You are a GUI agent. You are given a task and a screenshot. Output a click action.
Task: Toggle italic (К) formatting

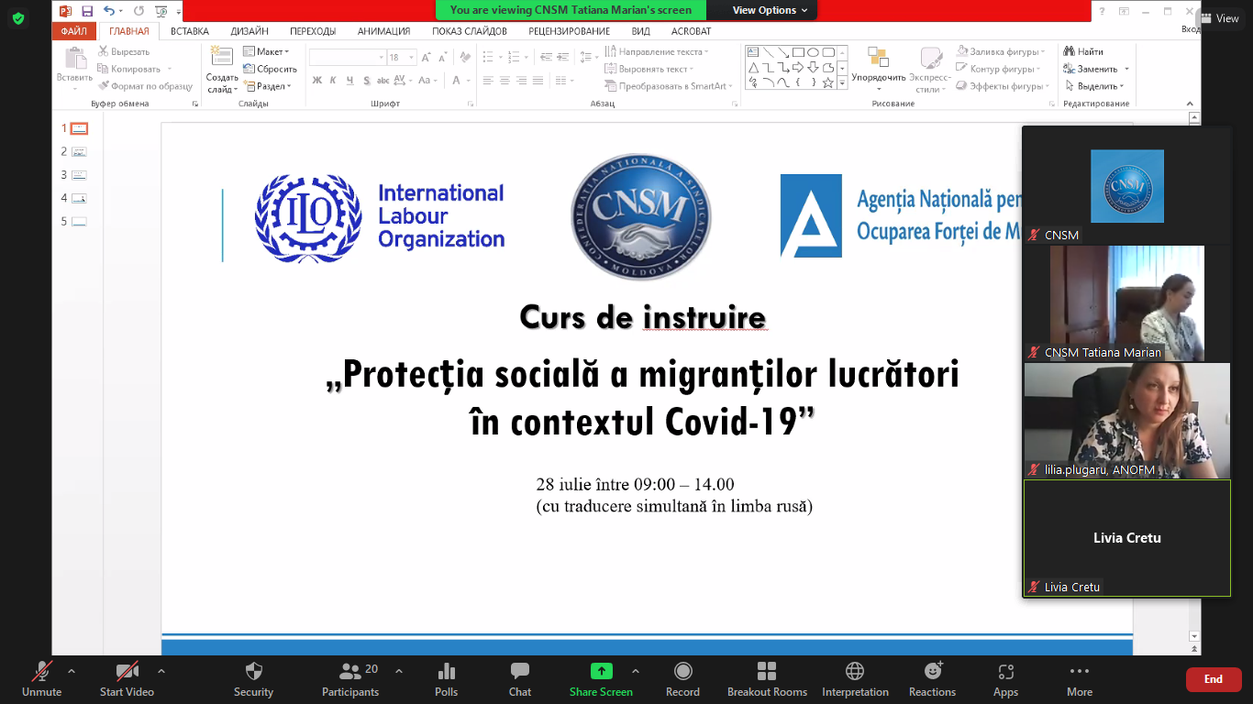coord(334,81)
